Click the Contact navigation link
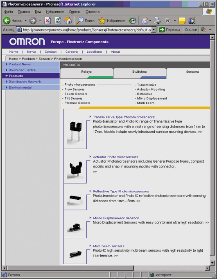This screenshot has height=279, width=217. coord(50,51)
